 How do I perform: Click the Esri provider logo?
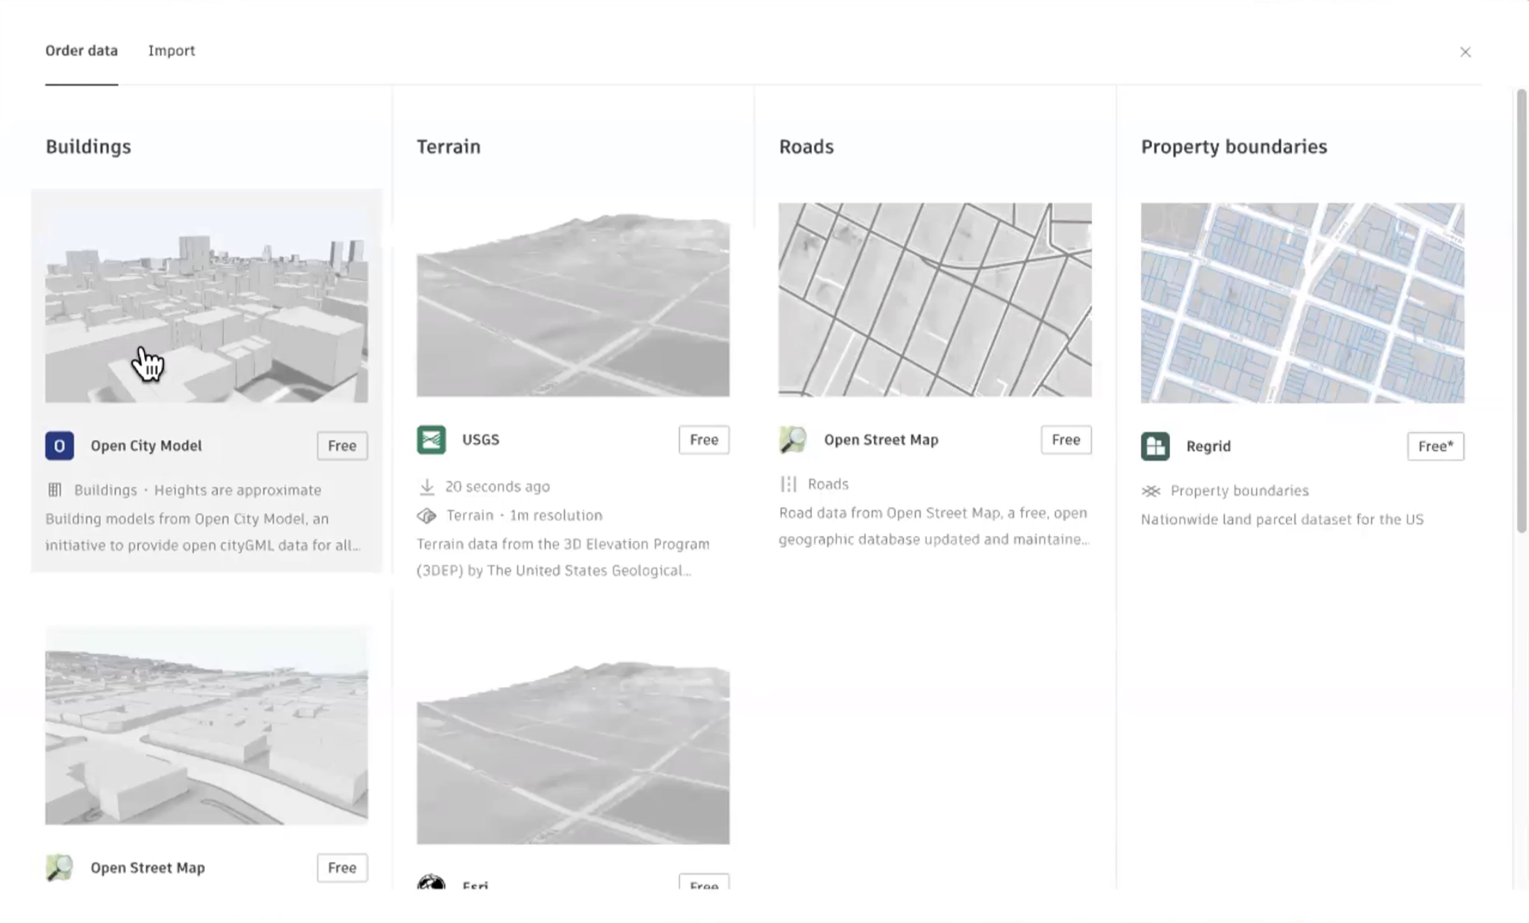click(x=431, y=882)
